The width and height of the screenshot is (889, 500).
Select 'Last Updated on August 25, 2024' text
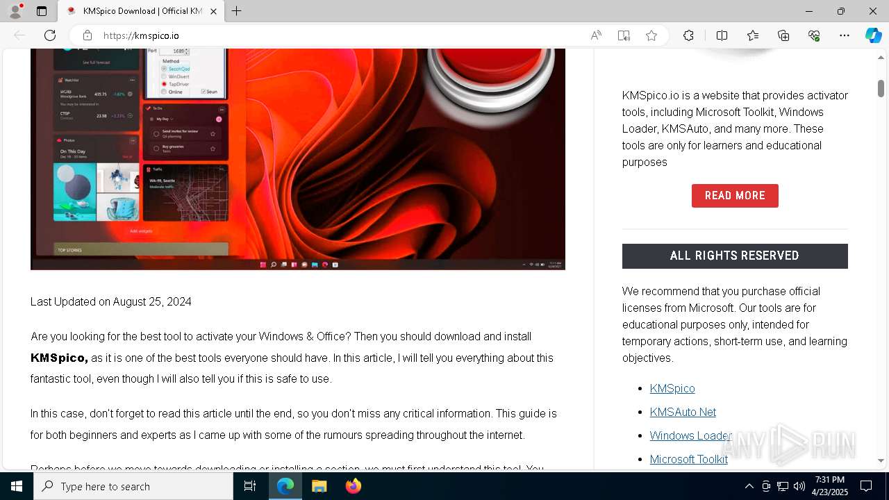(x=111, y=301)
